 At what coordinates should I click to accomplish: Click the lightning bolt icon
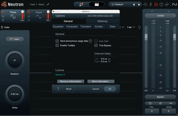pos(151,4)
